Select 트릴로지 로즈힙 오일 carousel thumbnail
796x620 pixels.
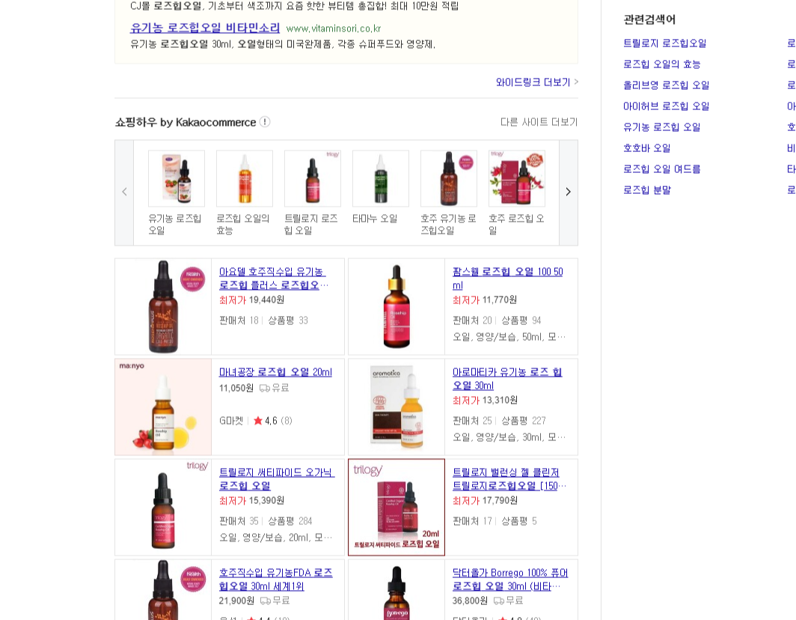coord(313,178)
